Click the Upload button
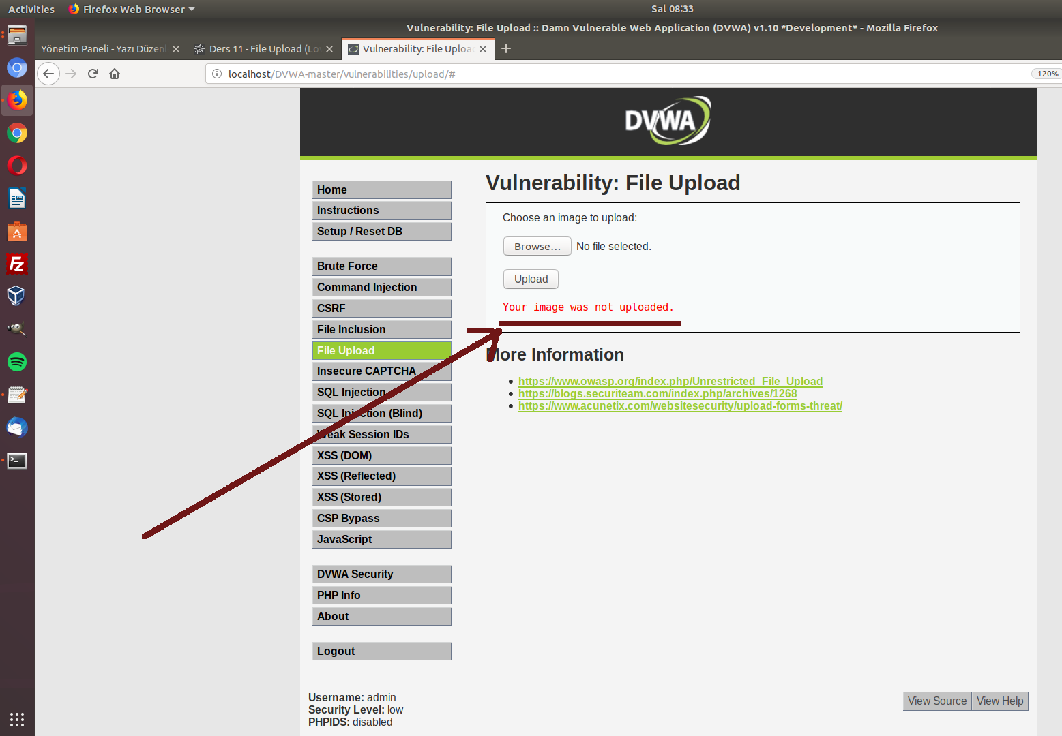Viewport: 1062px width, 736px height. tap(531, 279)
